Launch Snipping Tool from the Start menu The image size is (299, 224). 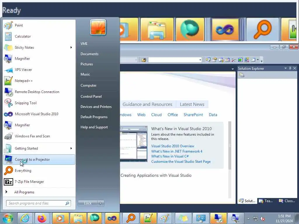[39, 103]
